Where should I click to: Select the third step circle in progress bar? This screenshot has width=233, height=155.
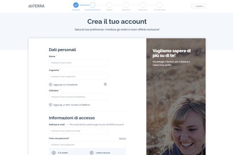110,5
